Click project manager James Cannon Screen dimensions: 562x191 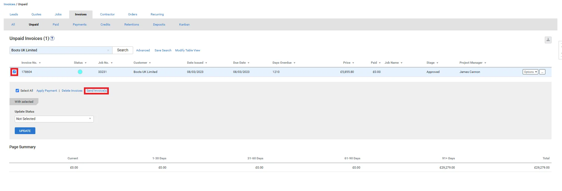pos(470,72)
